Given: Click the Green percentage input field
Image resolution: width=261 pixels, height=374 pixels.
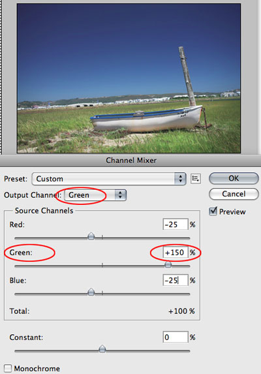Looking at the screenshot, I should tap(176, 253).
